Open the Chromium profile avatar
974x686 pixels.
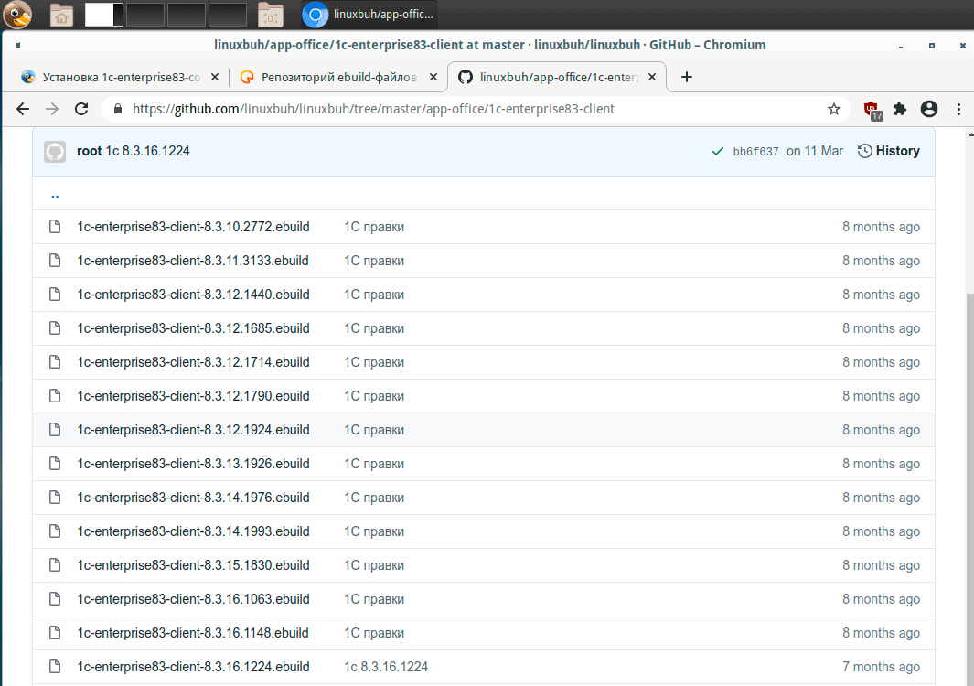[929, 109]
